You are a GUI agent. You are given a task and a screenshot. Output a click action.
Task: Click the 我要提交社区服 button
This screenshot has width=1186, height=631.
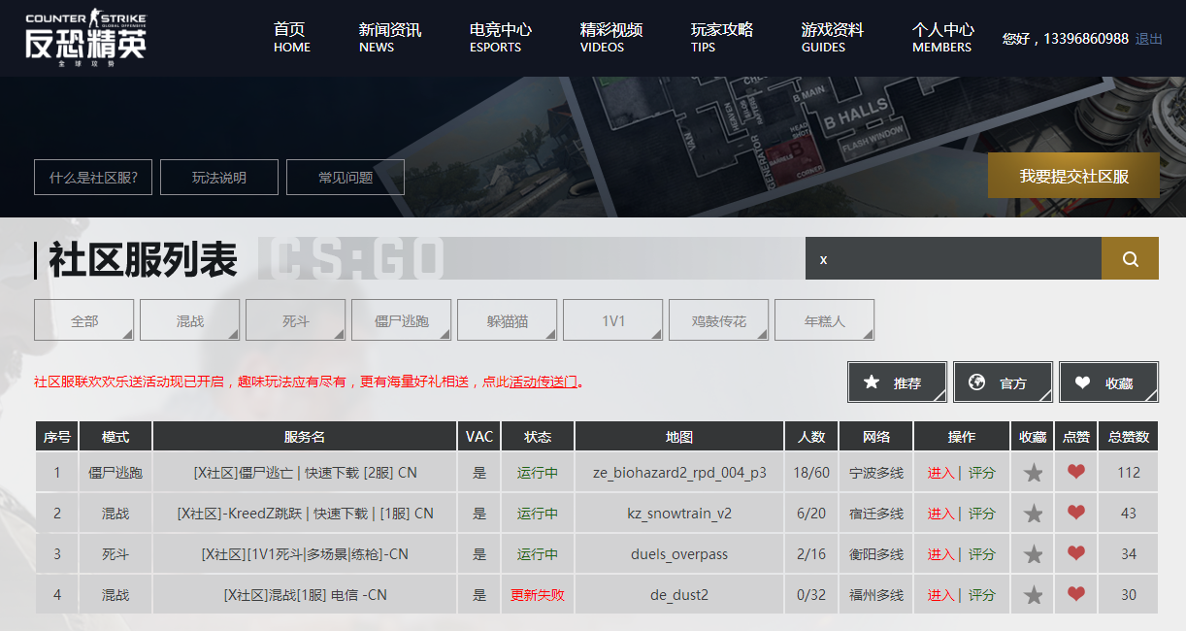coord(1073,176)
